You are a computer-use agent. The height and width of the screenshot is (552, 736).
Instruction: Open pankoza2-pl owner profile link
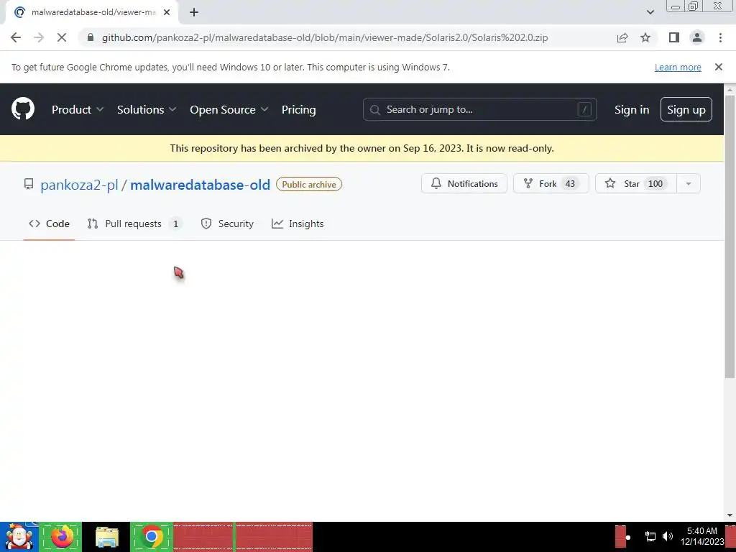point(79,185)
